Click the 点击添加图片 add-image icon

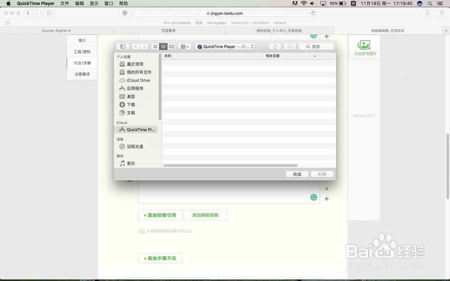[x=364, y=45]
